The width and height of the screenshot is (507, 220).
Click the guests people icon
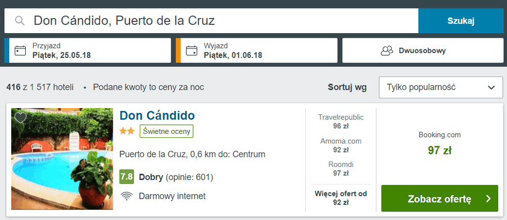coord(386,51)
